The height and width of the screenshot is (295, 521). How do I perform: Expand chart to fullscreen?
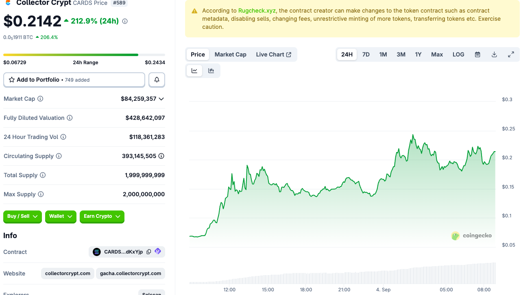click(511, 54)
